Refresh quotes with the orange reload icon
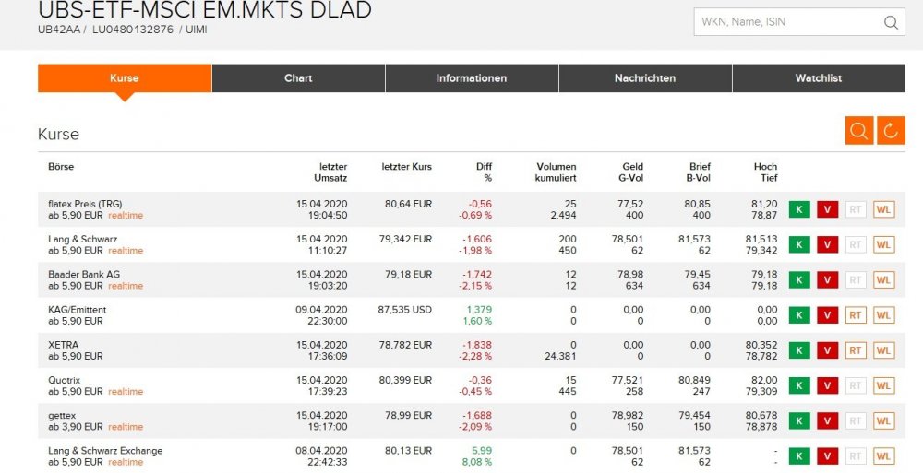This screenshot has width=923, height=473. click(x=891, y=131)
